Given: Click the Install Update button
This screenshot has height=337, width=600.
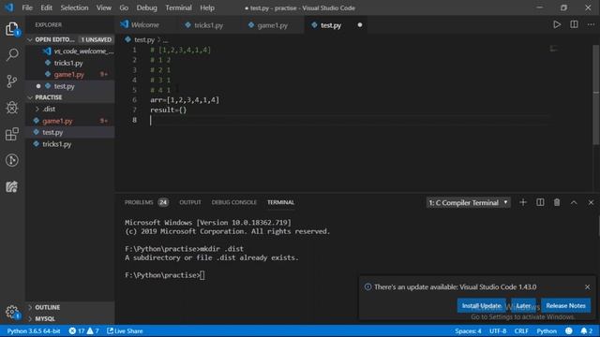Looking at the screenshot, I should pos(481,306).
